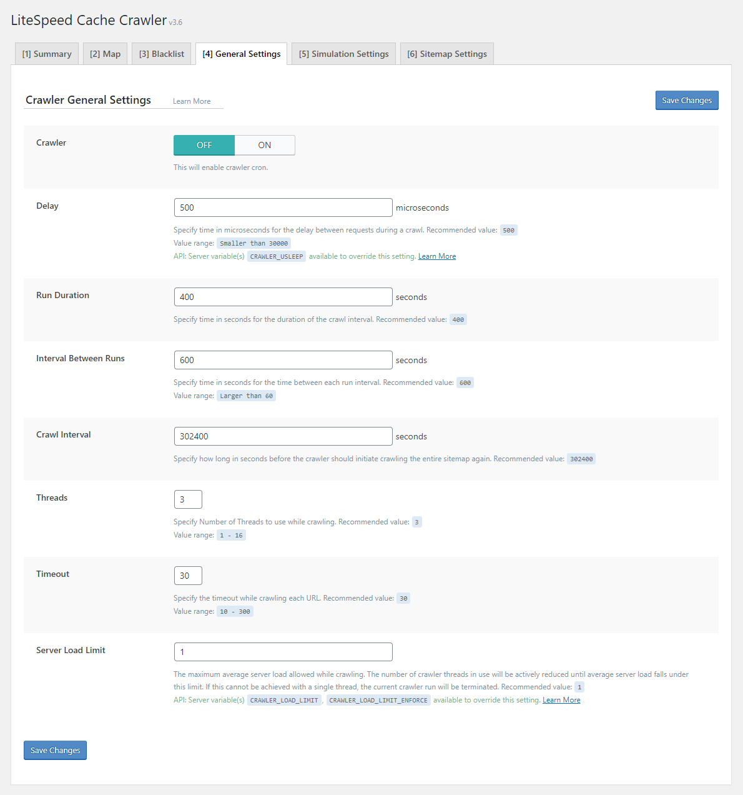The image size is (743, 795).
Task: Open Learn More beside Crawler General Settings
Action: (x=192, y=101)
